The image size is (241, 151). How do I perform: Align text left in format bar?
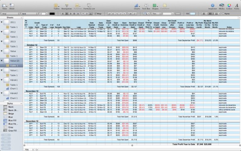[x=63, y=14]
